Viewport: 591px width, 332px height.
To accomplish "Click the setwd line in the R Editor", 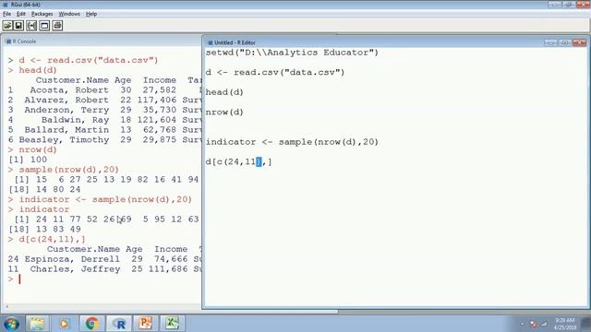I will [292, 53].
